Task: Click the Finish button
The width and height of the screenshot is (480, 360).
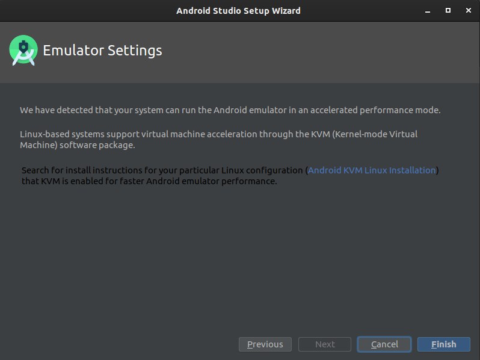Action: 443,344
